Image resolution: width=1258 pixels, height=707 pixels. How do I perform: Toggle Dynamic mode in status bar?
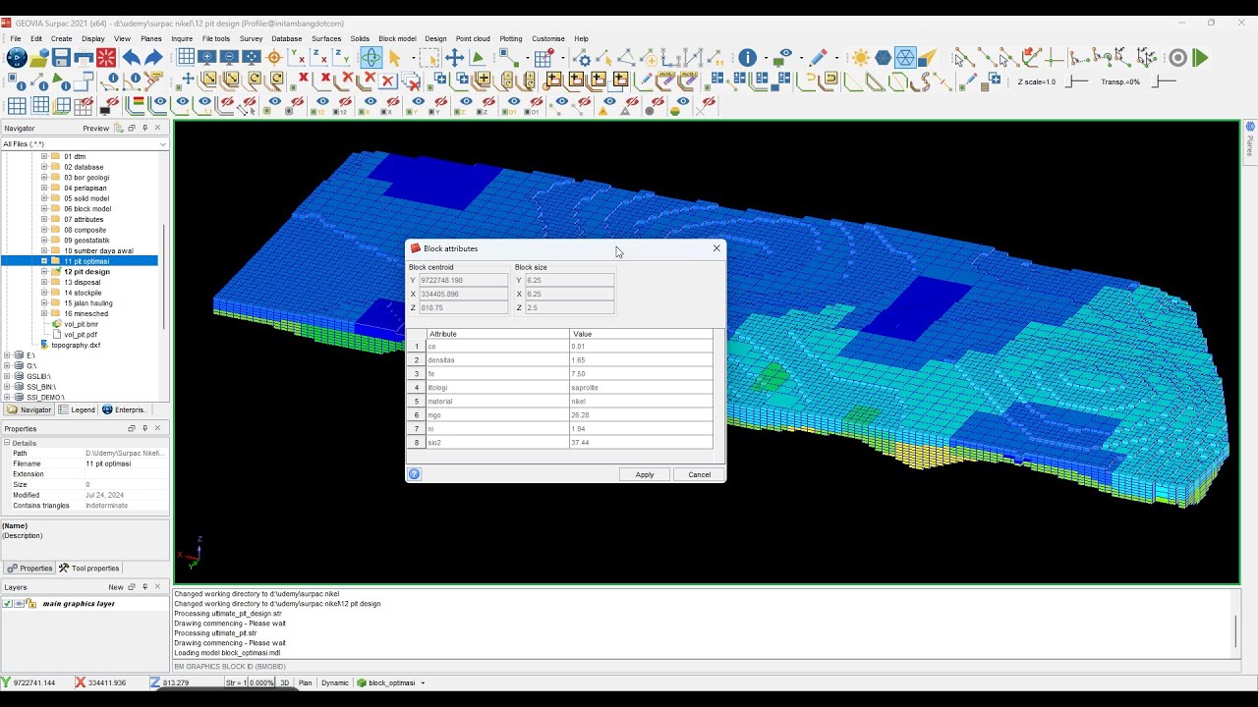tap(334, 682)
